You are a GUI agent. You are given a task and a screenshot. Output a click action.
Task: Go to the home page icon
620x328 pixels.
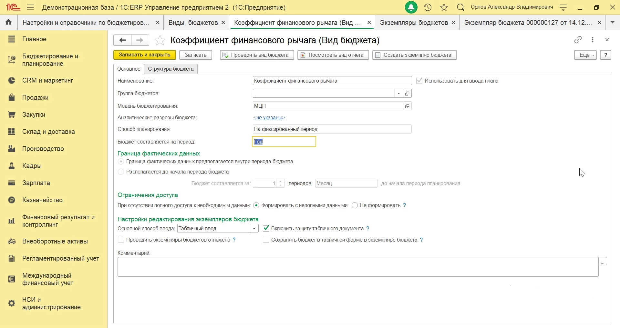pyautogui.click(x=9, y=22)
